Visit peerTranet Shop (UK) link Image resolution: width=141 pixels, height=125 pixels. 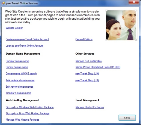(87, 73)
